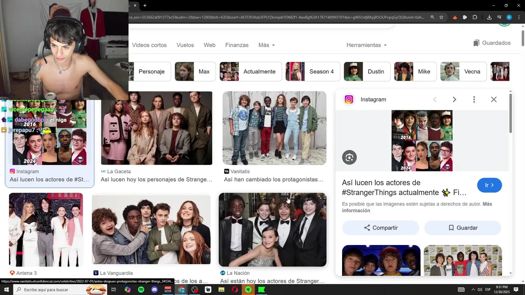Open Task View in taskbar
The height and width of the screenshot is (295, 525).
pyautogui.click(x=114, y=290)
